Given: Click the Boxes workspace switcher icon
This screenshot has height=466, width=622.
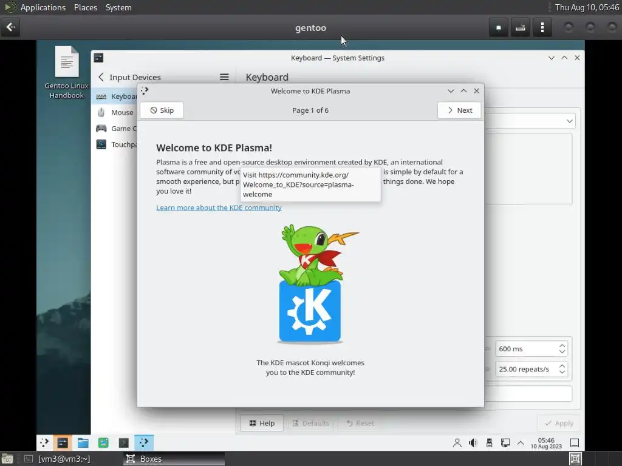Looking at the screenshot, I should pyautogui.click(x=575, y=459).
